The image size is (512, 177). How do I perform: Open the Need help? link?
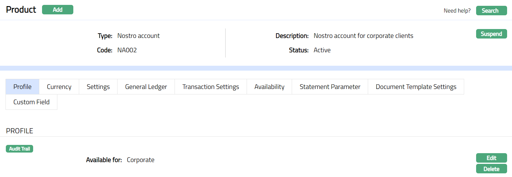(457, 11)
